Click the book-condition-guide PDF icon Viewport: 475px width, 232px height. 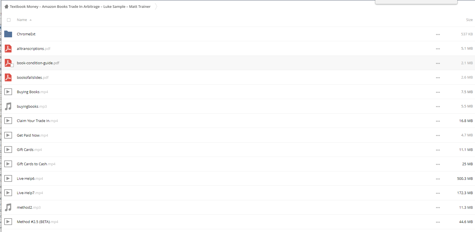coord(8,63)
